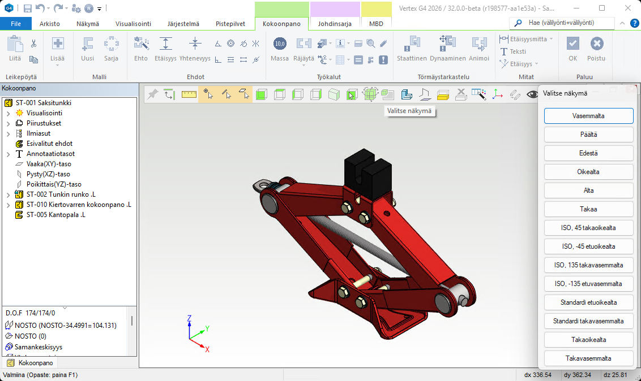Click the XYZ coordinate axes toolbar icon
This screenshot has width=641, height=381.
tap(497, 94)
